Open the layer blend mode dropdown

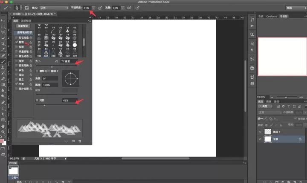270,112
